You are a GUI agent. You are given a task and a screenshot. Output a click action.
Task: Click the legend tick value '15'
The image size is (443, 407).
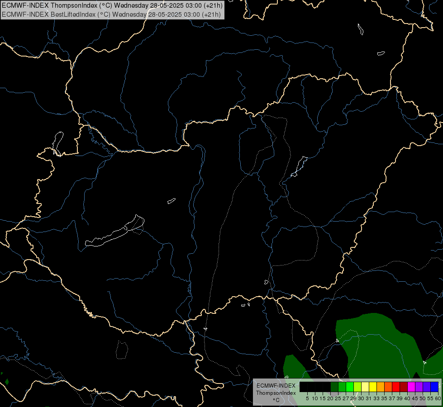point(323,398)
